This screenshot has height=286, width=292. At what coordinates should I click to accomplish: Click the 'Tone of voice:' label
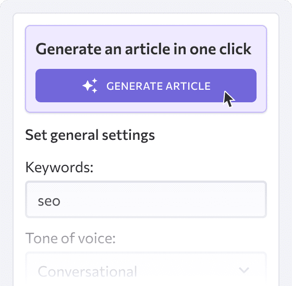(x=70, y=238)
